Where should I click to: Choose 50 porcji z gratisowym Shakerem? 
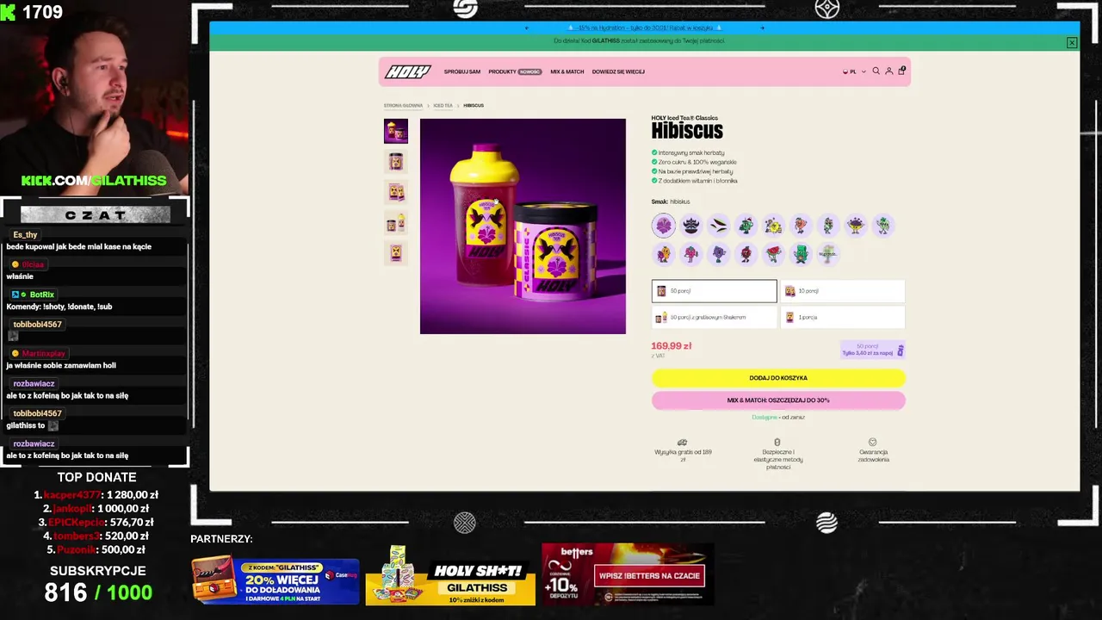714,317
